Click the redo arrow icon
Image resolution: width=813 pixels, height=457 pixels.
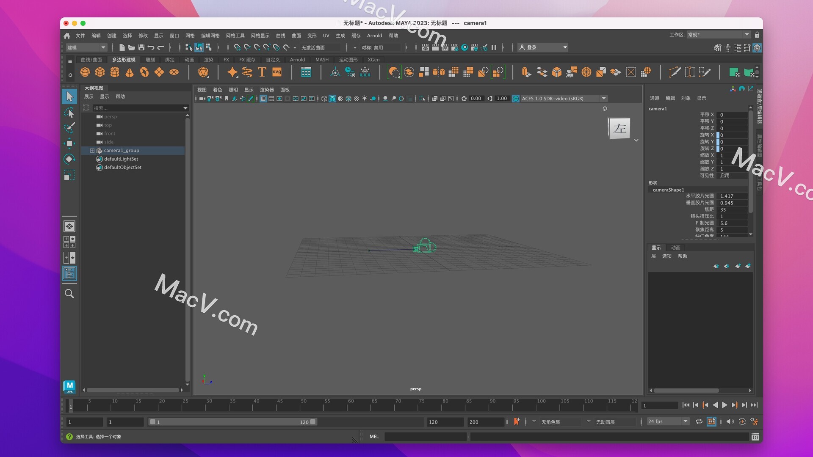click(161, 47)
